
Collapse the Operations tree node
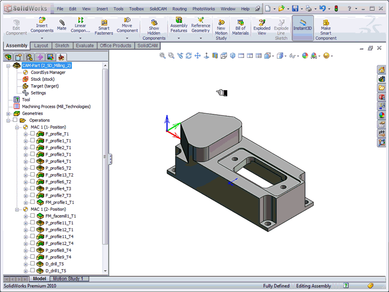point(8,120)
